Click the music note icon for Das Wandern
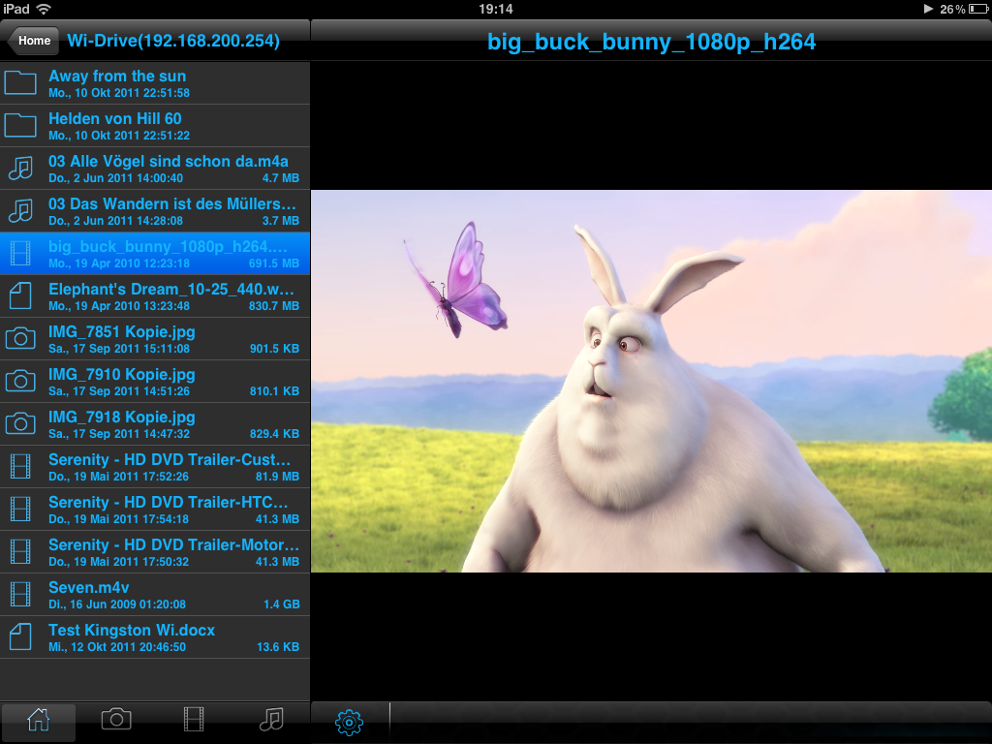The height and width of the screenshot is (744, 992). pos(20,210)
